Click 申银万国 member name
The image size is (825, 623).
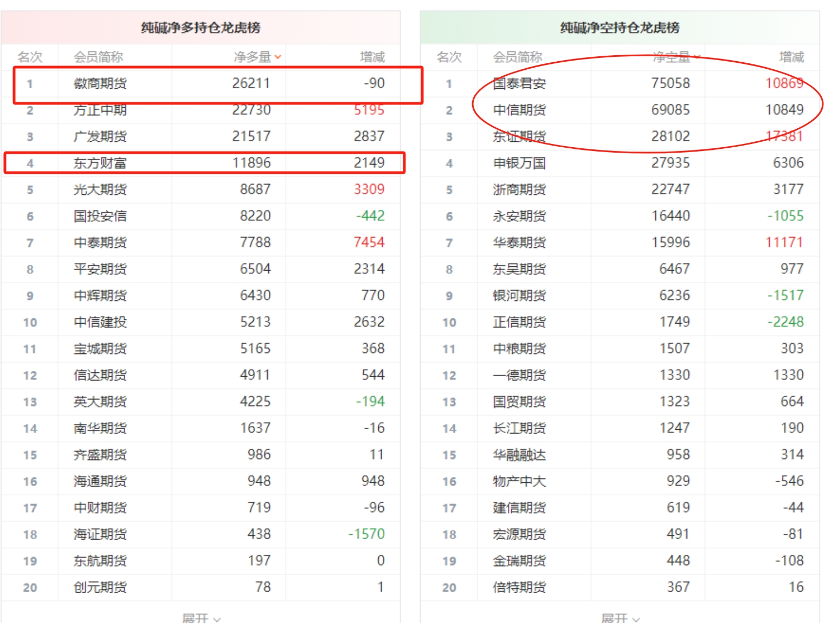pyautogui.click(x=519, y=163)
